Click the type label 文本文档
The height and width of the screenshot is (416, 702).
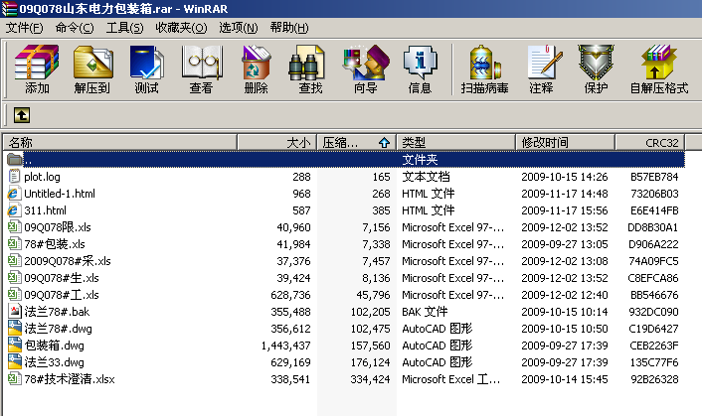tap(426, 177)
